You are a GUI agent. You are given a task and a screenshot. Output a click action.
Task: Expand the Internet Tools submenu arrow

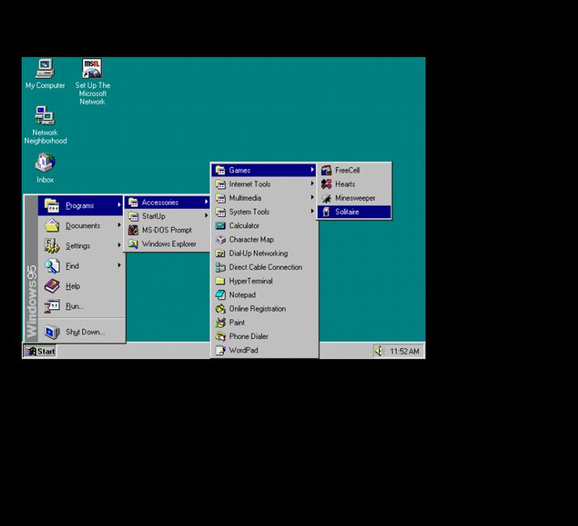tap(312, 184)
